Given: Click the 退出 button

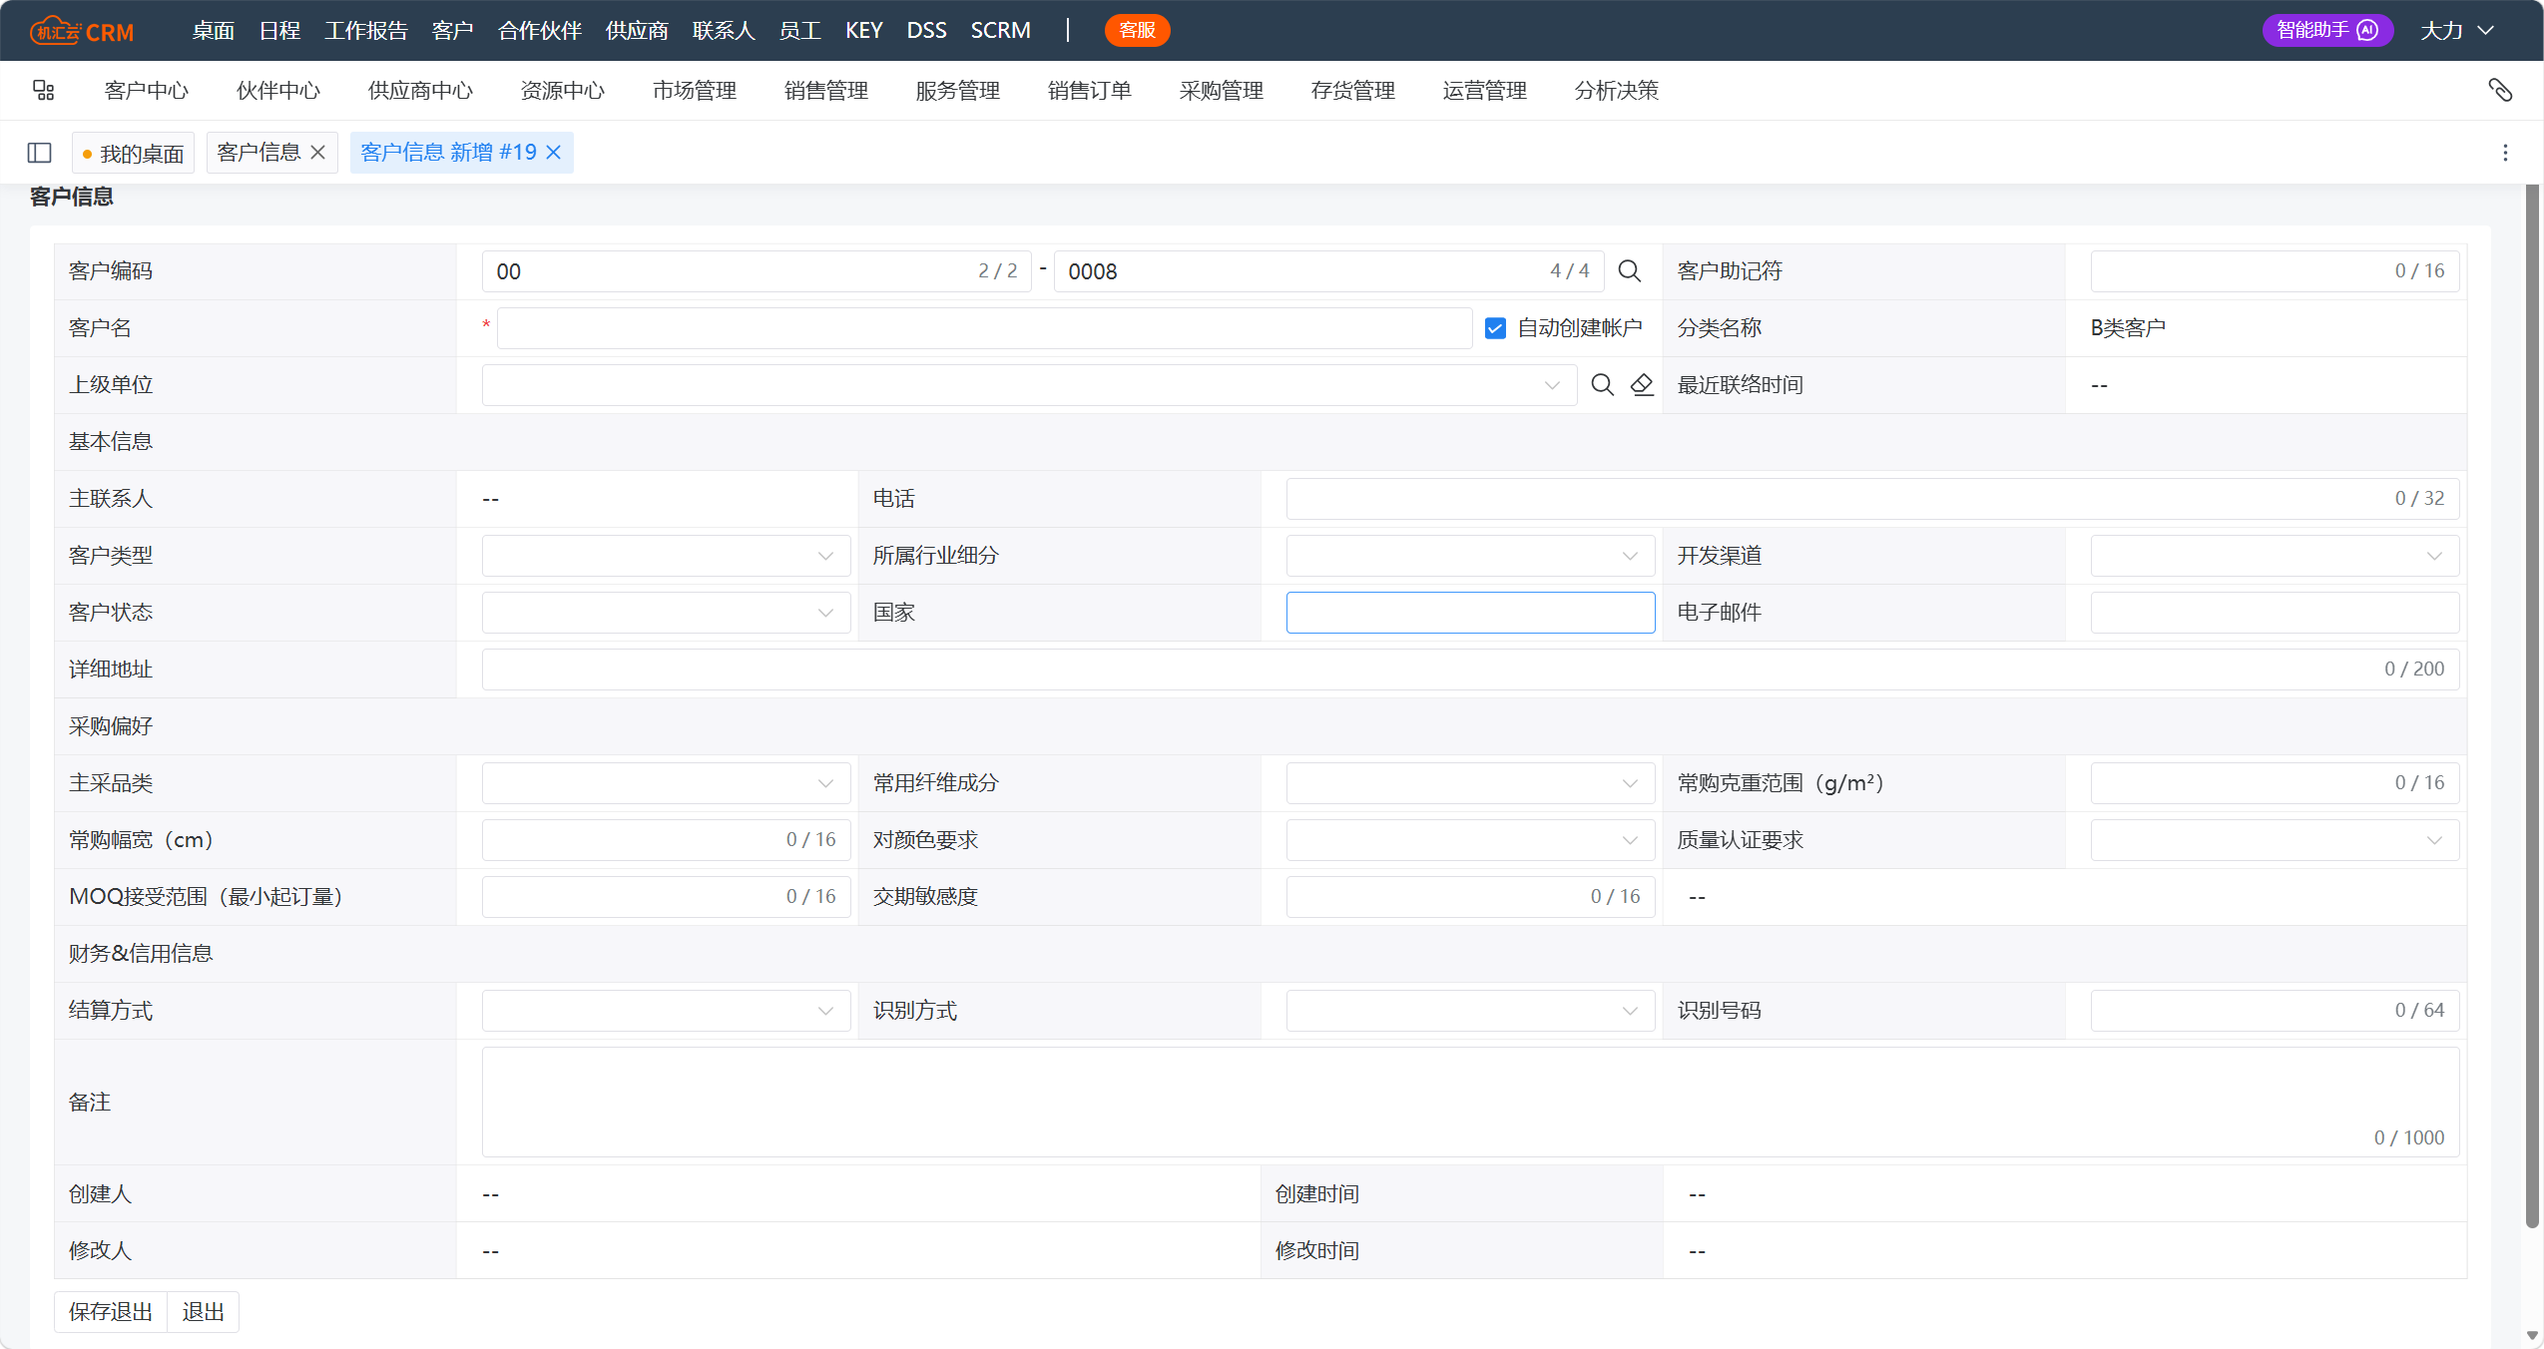Looking at the screenshot, I should 204,1312.
